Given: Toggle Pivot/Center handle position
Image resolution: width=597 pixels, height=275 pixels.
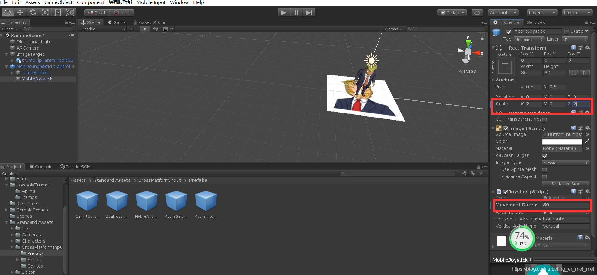Looking at the screenshot, I should (x=97, y=13).
